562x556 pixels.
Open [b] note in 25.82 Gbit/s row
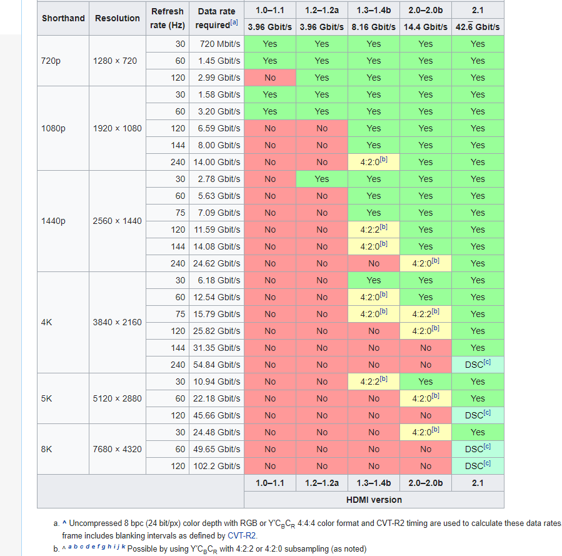436,328
